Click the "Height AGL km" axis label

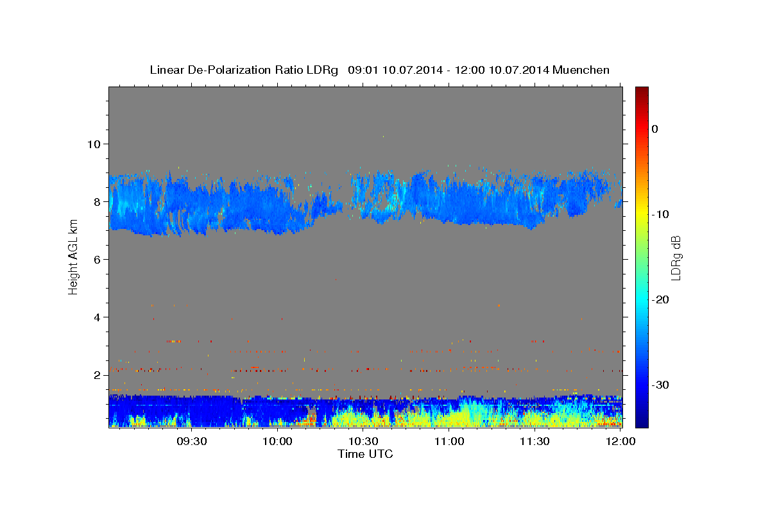[x=73, y=256]
